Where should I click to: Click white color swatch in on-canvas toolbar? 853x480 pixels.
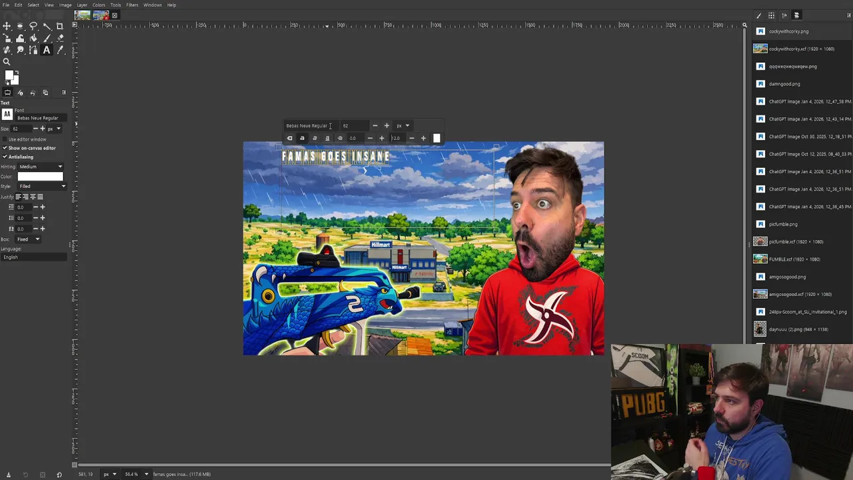(436, 138)
